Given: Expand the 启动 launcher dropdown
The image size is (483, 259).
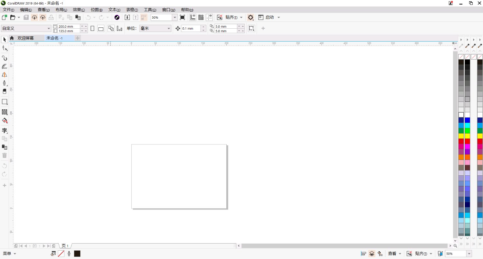Looking at the screenshot, I should coord(279,17).
